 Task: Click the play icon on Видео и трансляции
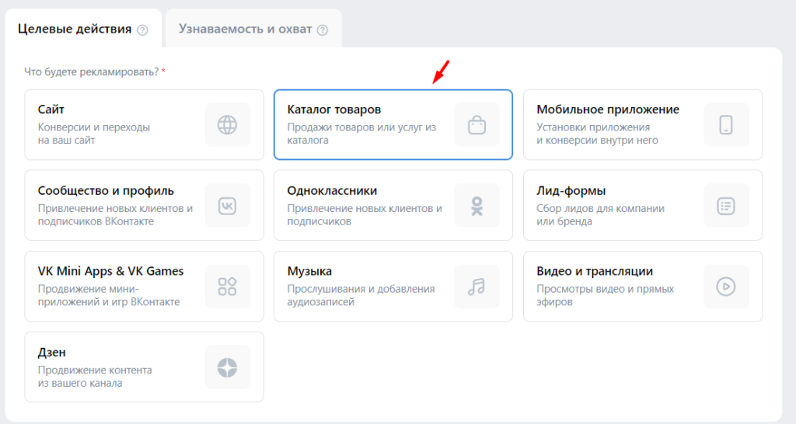coord(726,286)
